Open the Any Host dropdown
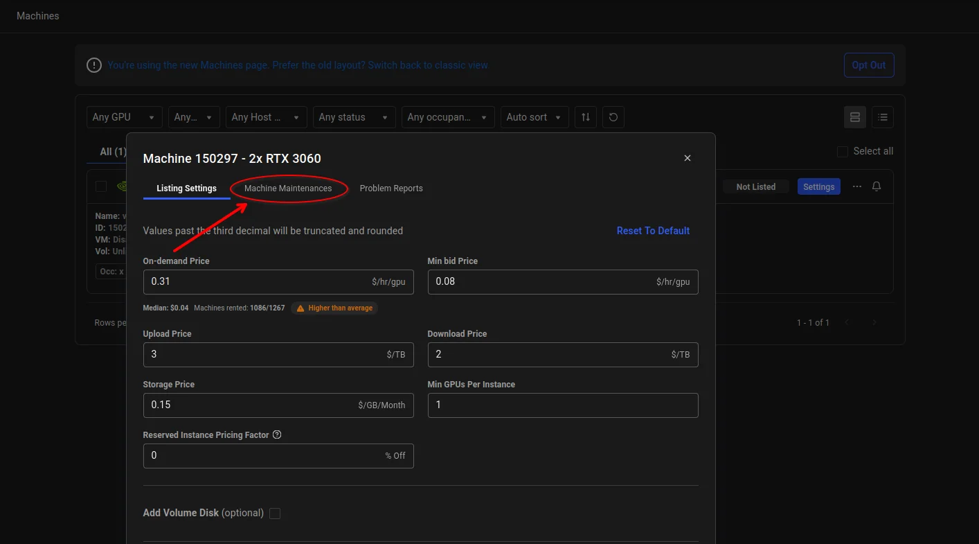Image resolution: width=979 pixels, height=544 pixels. click(266, 117)
